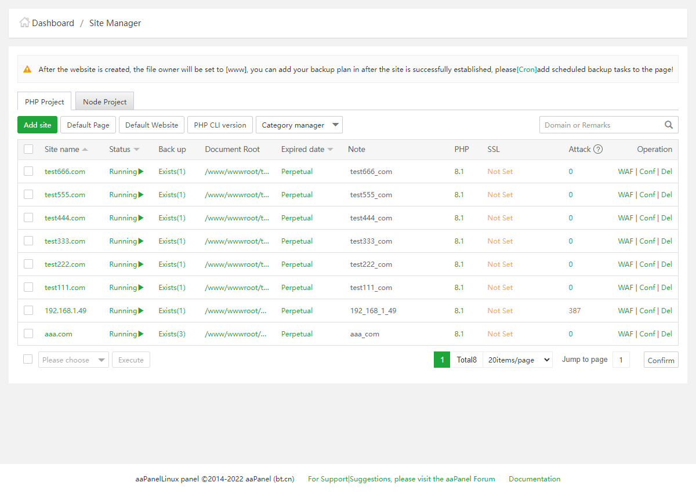Image resolution: width=696 pixels, height=493 pixels.
Task: Switch to the Node Project tab
Action: tap(104, 101)
